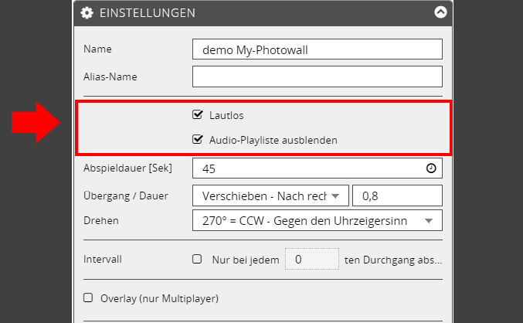Toggle the Lautlos checkbox
Screen dimensions: 523x323
point(198,115)
